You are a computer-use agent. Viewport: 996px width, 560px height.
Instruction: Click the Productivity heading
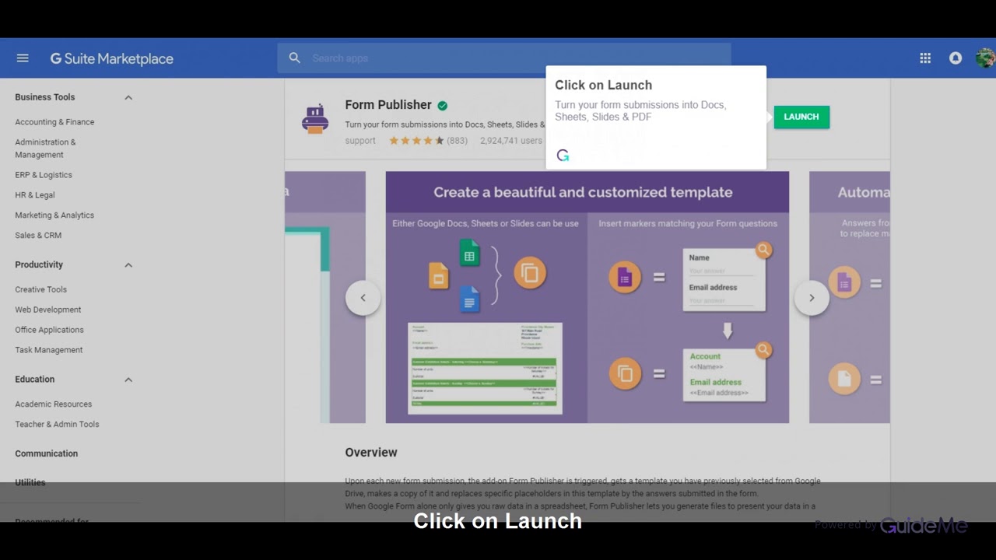pyautogui.click(x=39, y=264)
